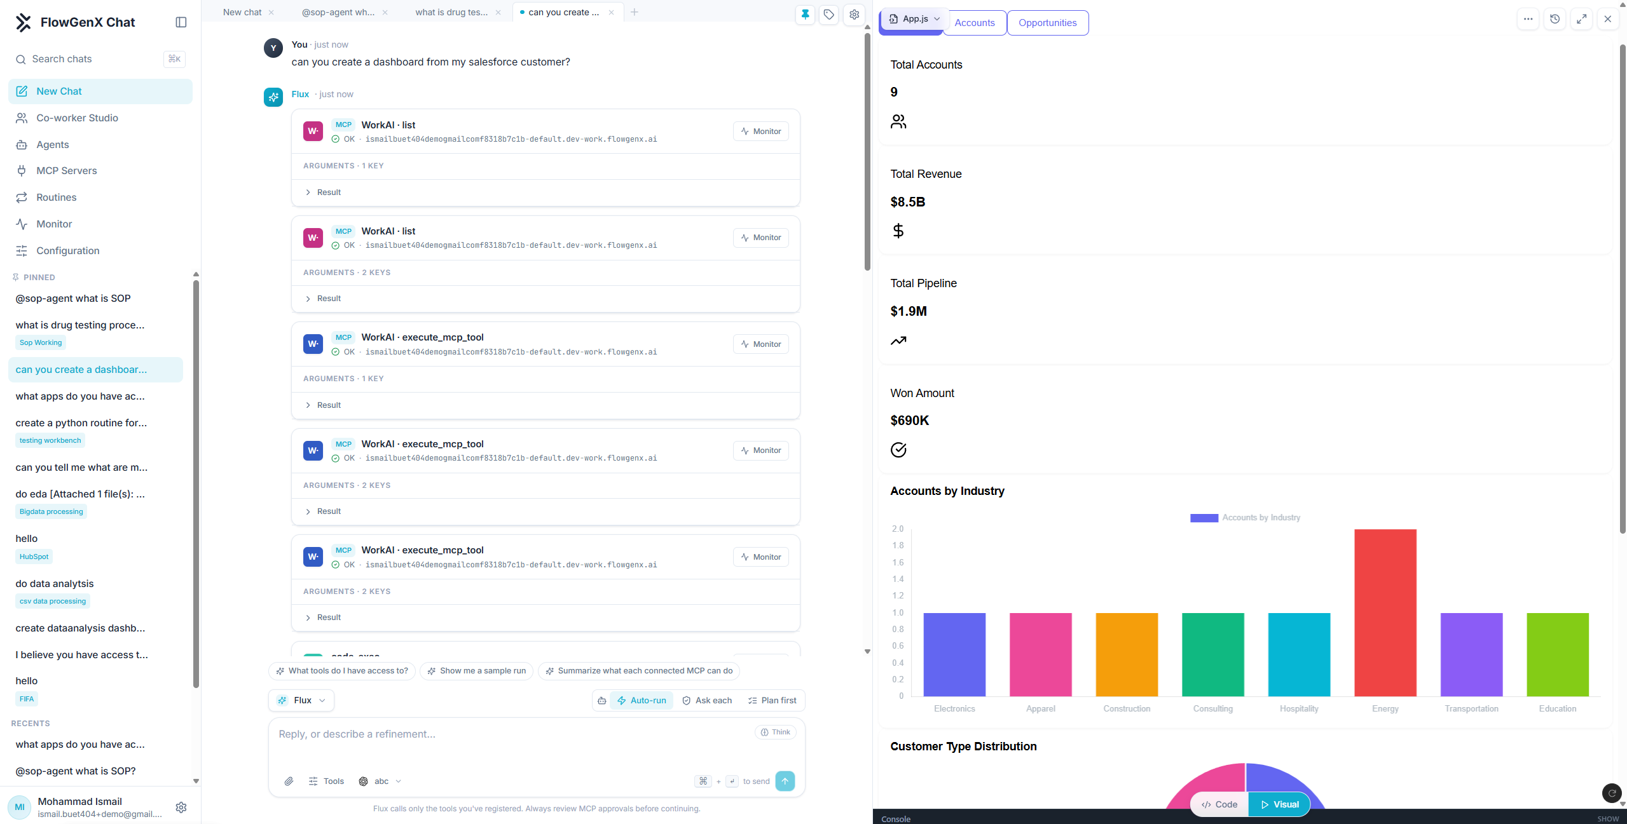
Task: Toggle the Think option
Action: tap(775, 733)
